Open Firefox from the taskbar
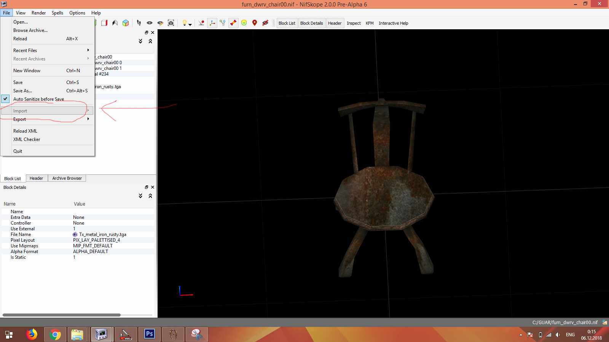The image size is (609, 342). tap(32, 334)
